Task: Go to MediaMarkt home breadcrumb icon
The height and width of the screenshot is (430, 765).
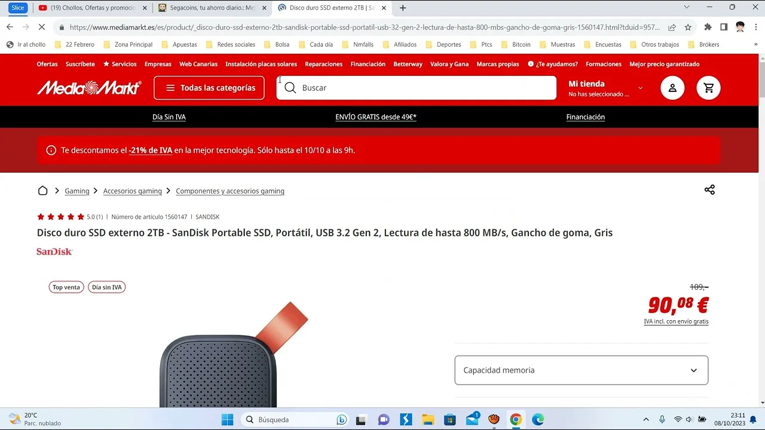Action: click(x=42, y=191)
